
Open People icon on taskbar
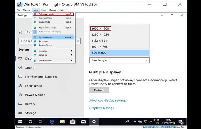point(127,122)
